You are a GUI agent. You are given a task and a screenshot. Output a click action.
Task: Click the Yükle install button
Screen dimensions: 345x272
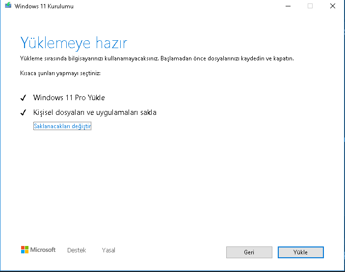300,252
